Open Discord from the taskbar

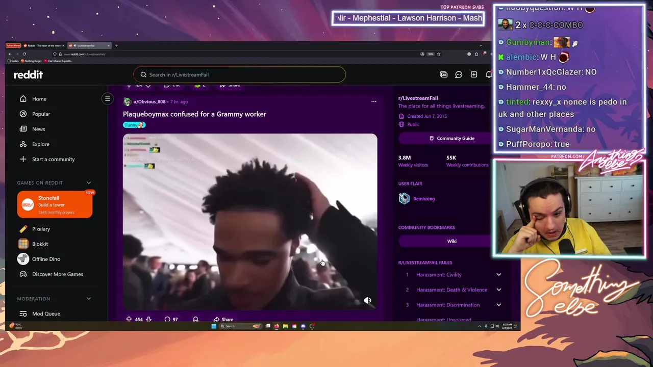tap(303, 326)
